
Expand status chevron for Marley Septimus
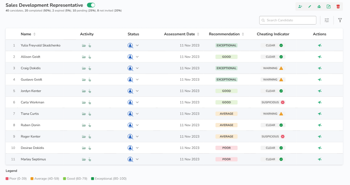coord(137,159)
